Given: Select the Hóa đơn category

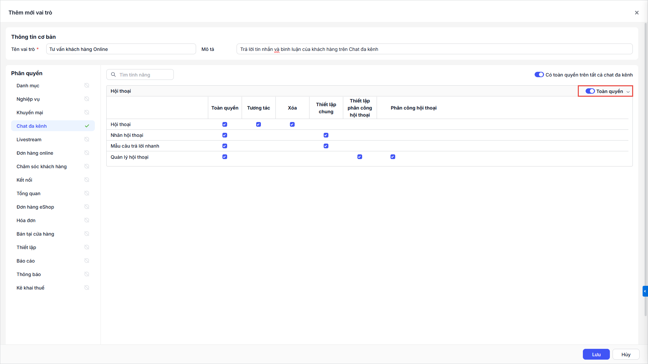Looking at the screenshot, I should tap(53, 220).
